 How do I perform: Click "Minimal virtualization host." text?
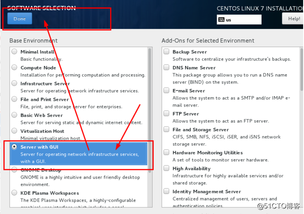pos(51,138)
